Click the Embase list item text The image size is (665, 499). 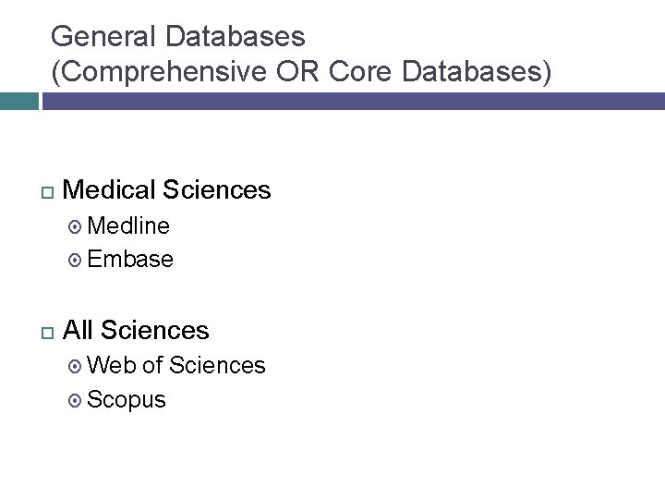(x=130, y=260)
